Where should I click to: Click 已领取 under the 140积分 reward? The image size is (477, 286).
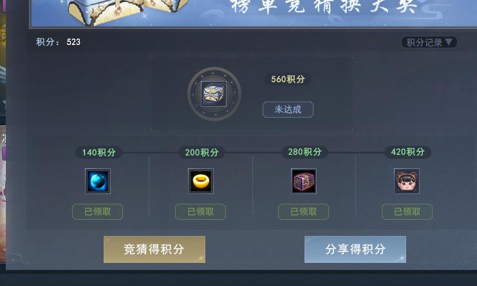pos(97,211)
